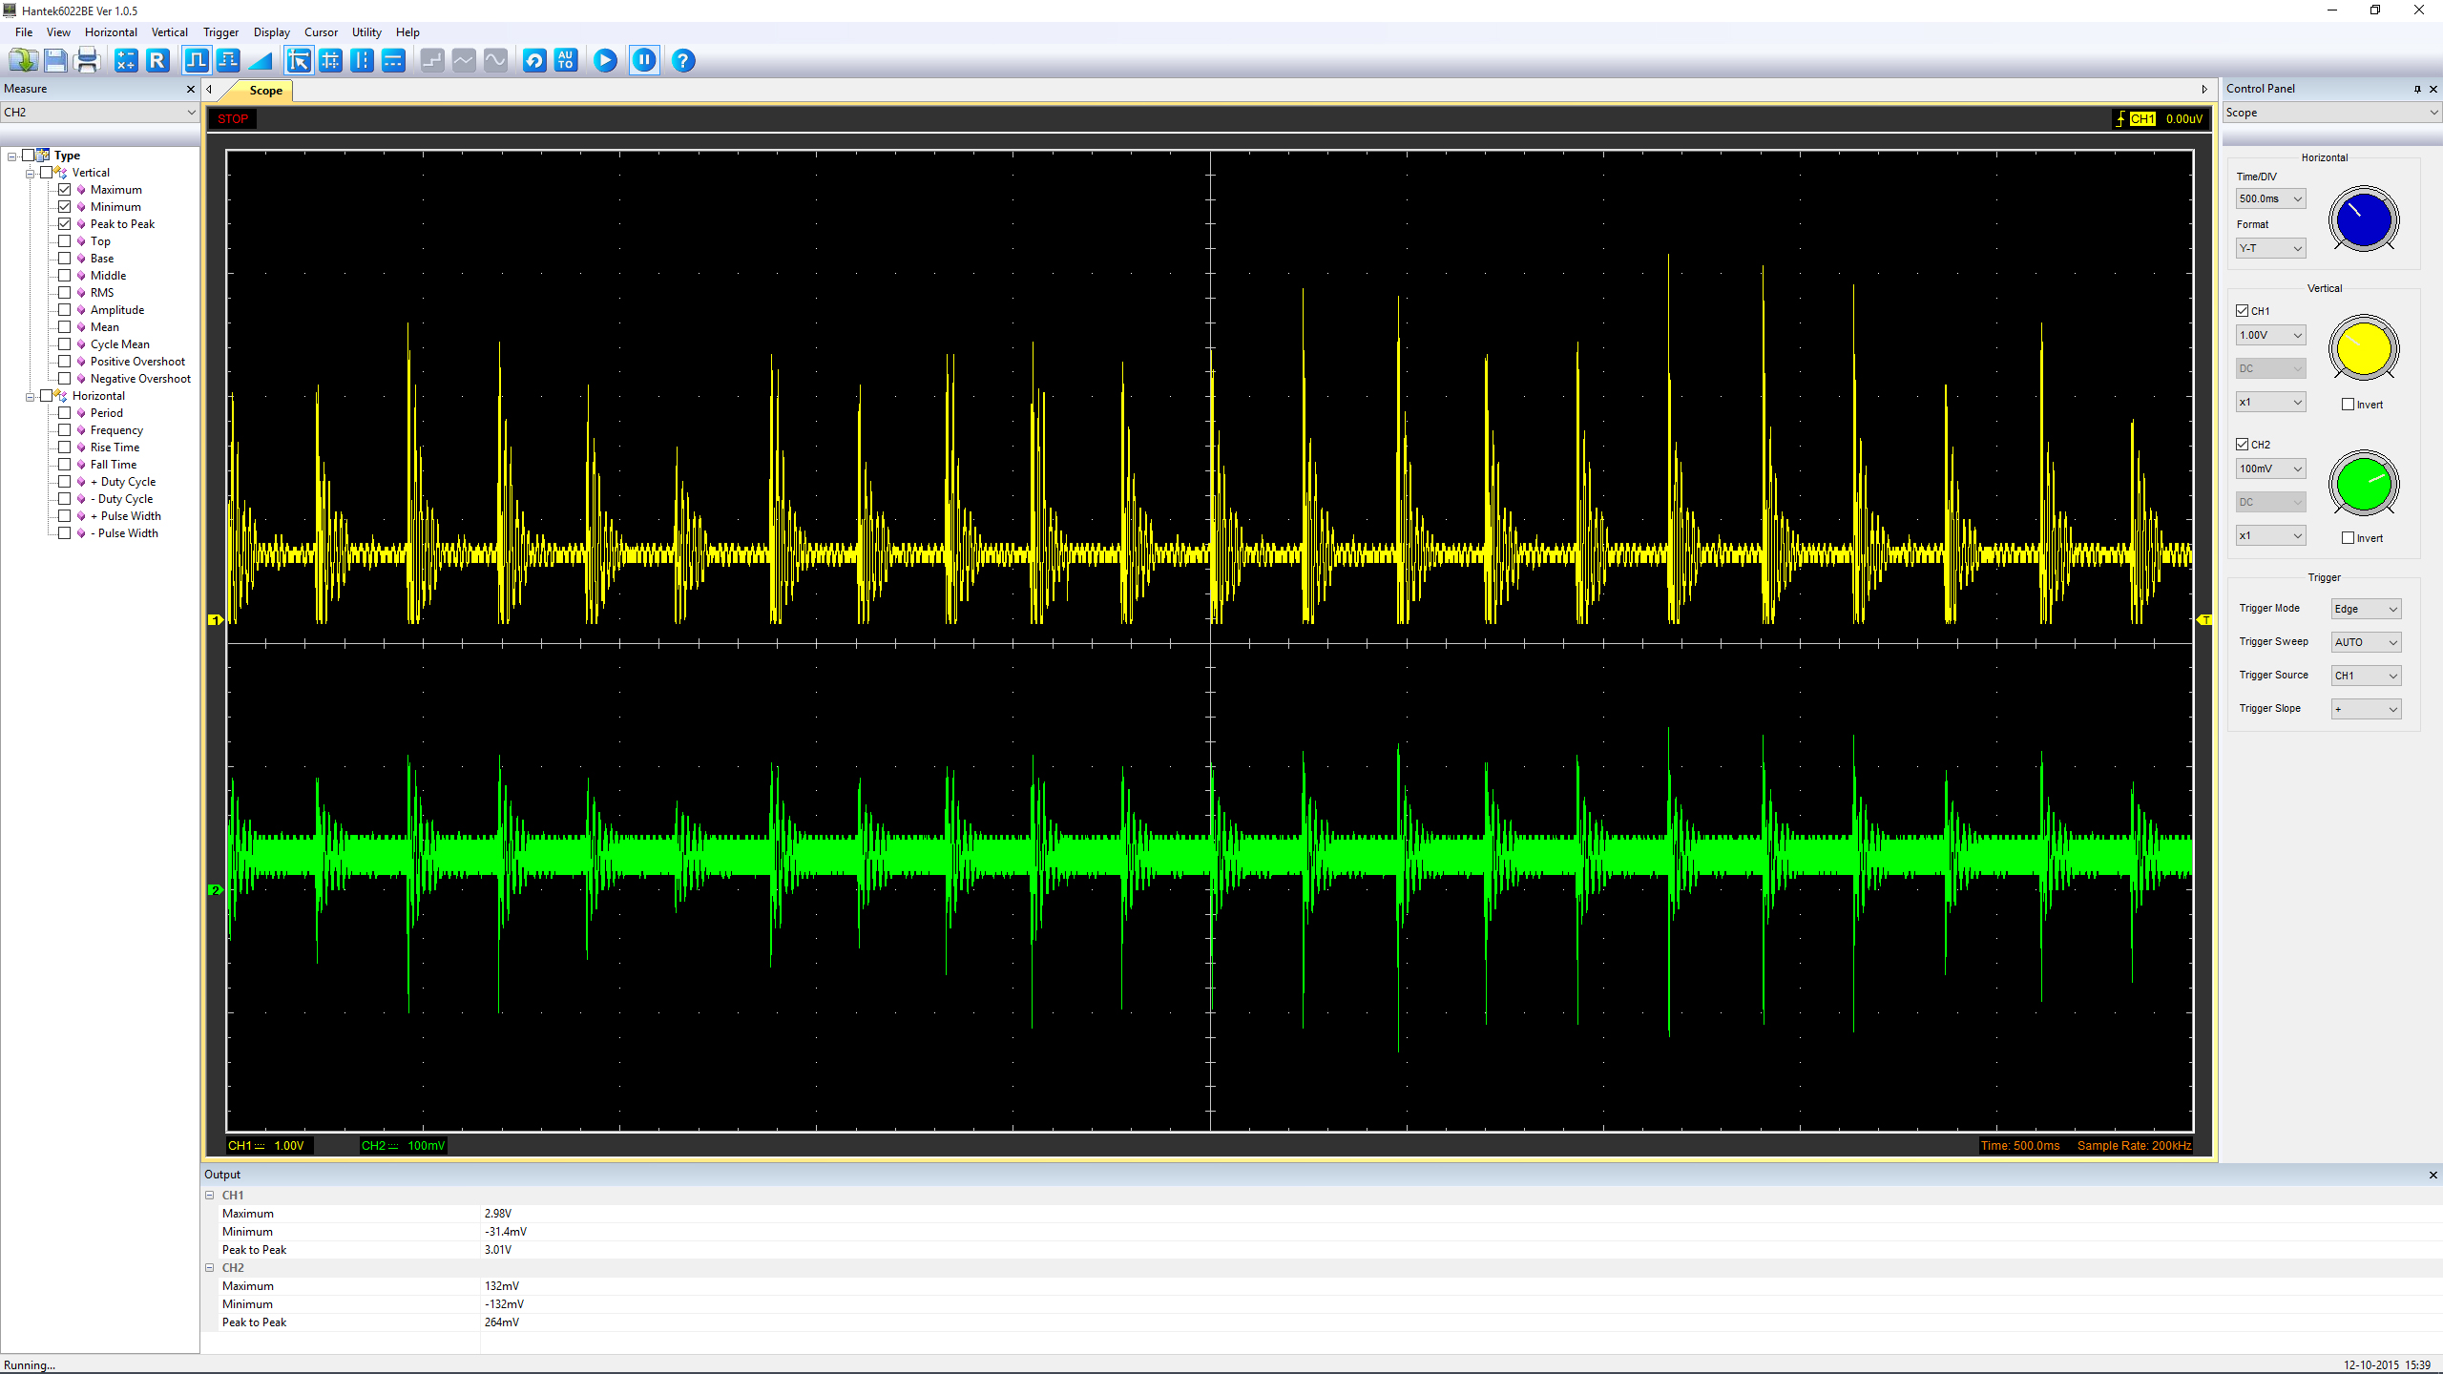This screenshot has width=2443, height=1374.
Task: Click the CH2 ground level marker
Action: click(x=215, y=889)
